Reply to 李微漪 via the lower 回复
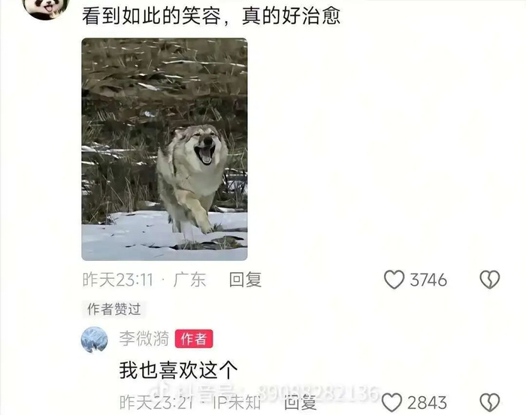 pyautogui.click(x=301, y=402)
